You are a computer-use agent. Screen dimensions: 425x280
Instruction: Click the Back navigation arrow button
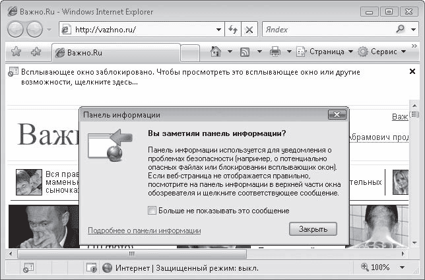(15, 29)
